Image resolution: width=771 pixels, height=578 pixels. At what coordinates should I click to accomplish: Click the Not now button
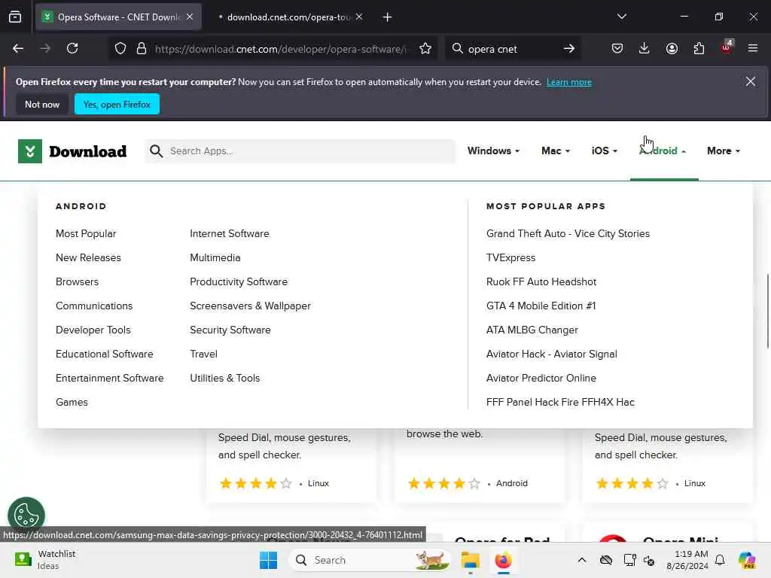pyautogui.click(x=42, y=104)
